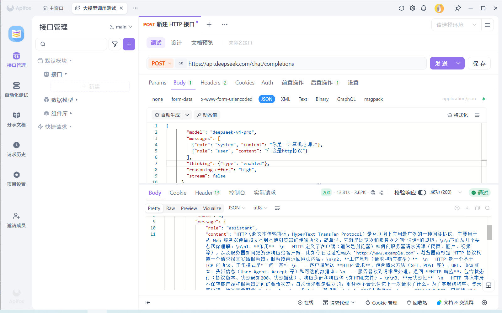The image size is (502, 313).
Task: Click the 动态值 button
Action: point(207,115)
